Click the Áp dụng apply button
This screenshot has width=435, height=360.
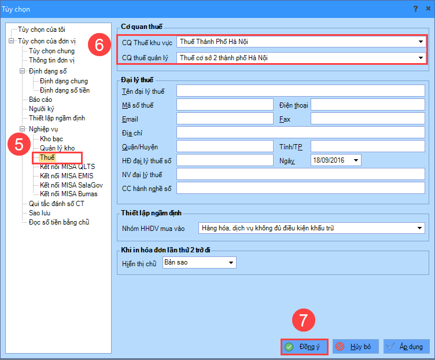[406, 346]
